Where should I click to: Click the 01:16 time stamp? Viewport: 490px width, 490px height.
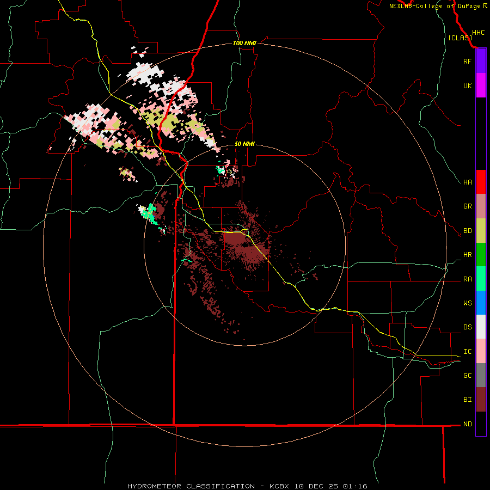coord(355,486)
